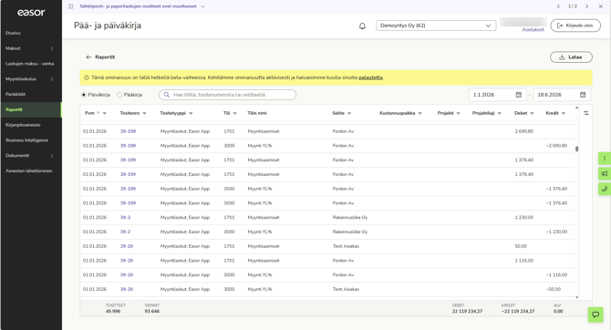This screenshot has width=611, height=330.
Task: Click the table vertical scrollbar thumb
Action: coord(576,149)
